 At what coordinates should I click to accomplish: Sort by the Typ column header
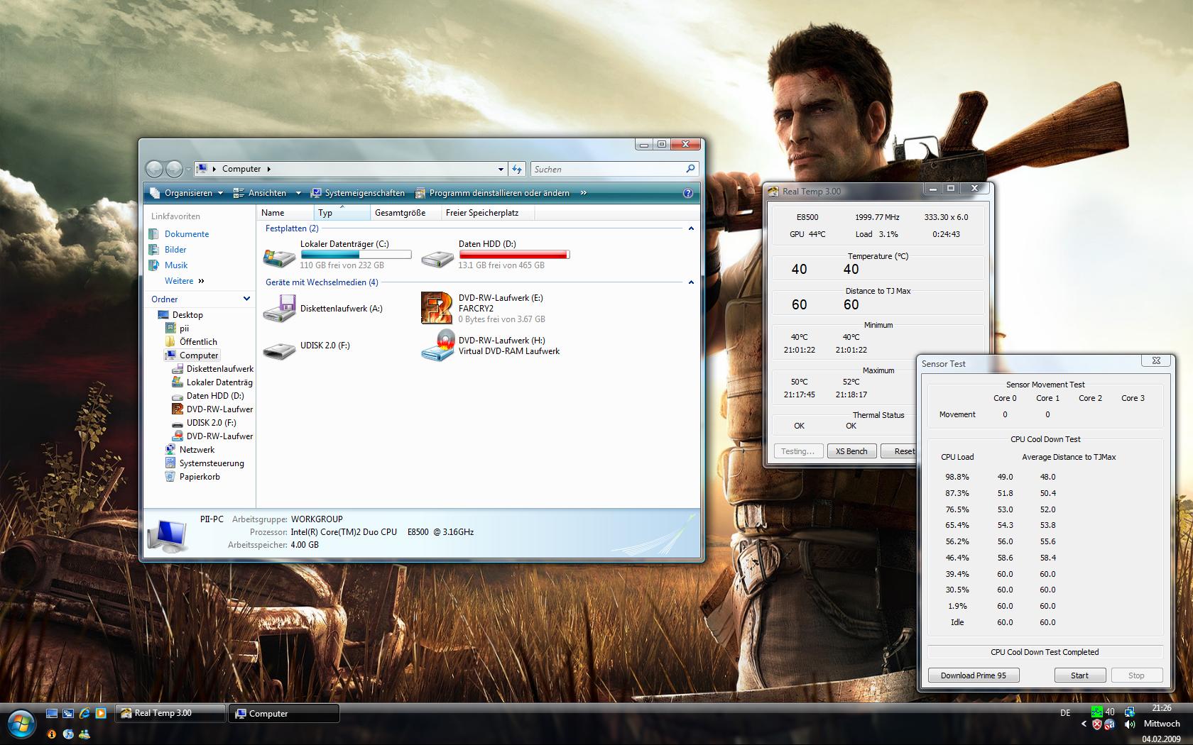342,213
